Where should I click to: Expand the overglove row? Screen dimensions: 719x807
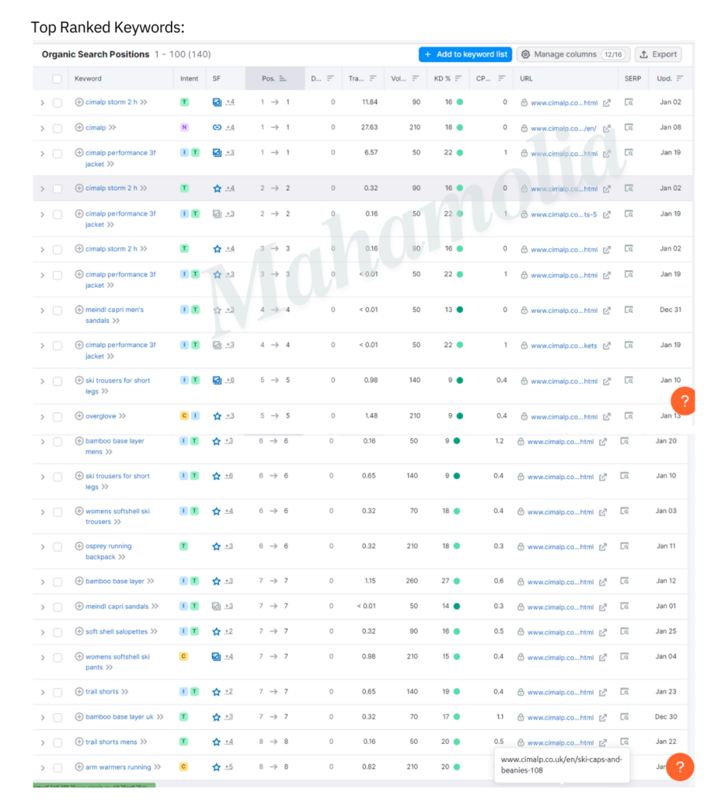[43, 417]
